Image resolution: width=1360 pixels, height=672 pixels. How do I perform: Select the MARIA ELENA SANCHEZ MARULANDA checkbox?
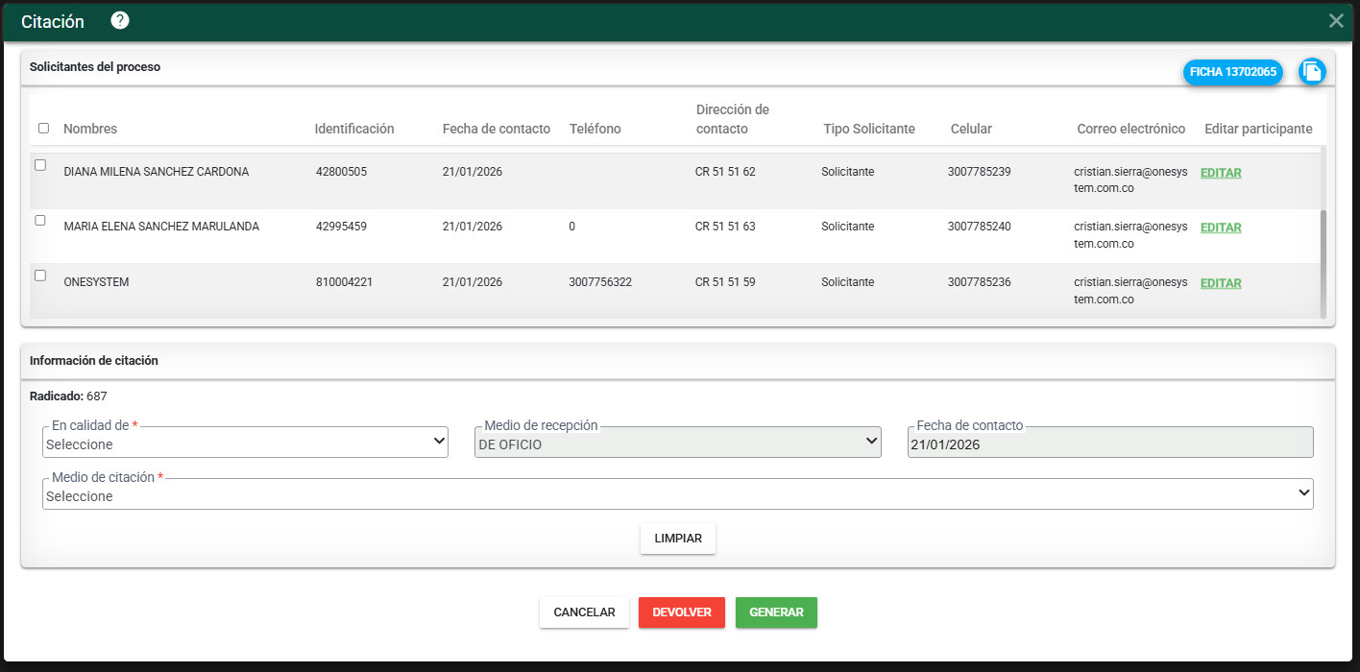[x=40, y=220]
